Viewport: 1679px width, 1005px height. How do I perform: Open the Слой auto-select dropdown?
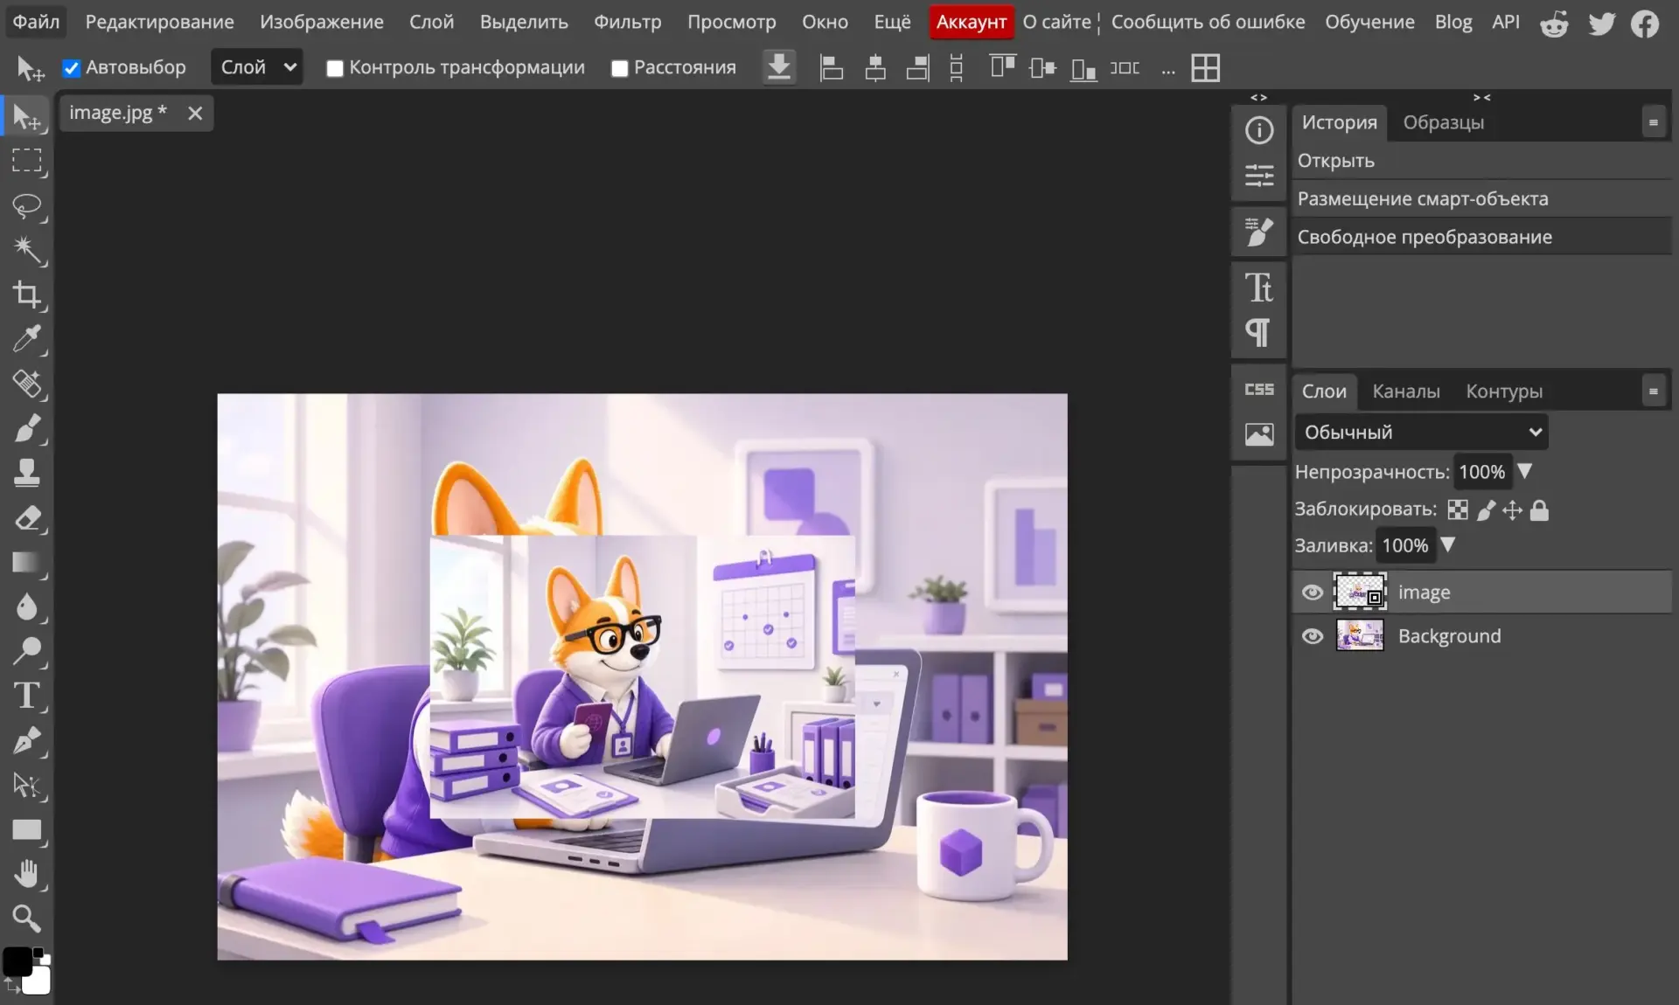pyautogui.click(x=256, y=67)
